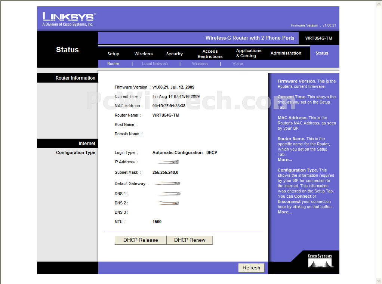382x284 pixels.
Task: Open the Security tab
Action: pos(175,54)
